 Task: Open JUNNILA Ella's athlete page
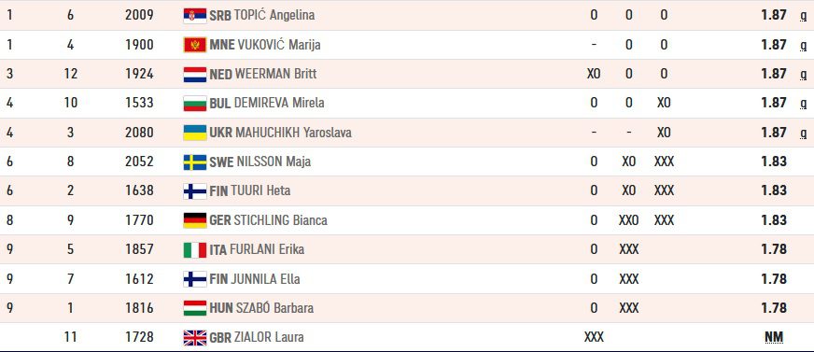(269, 279)
